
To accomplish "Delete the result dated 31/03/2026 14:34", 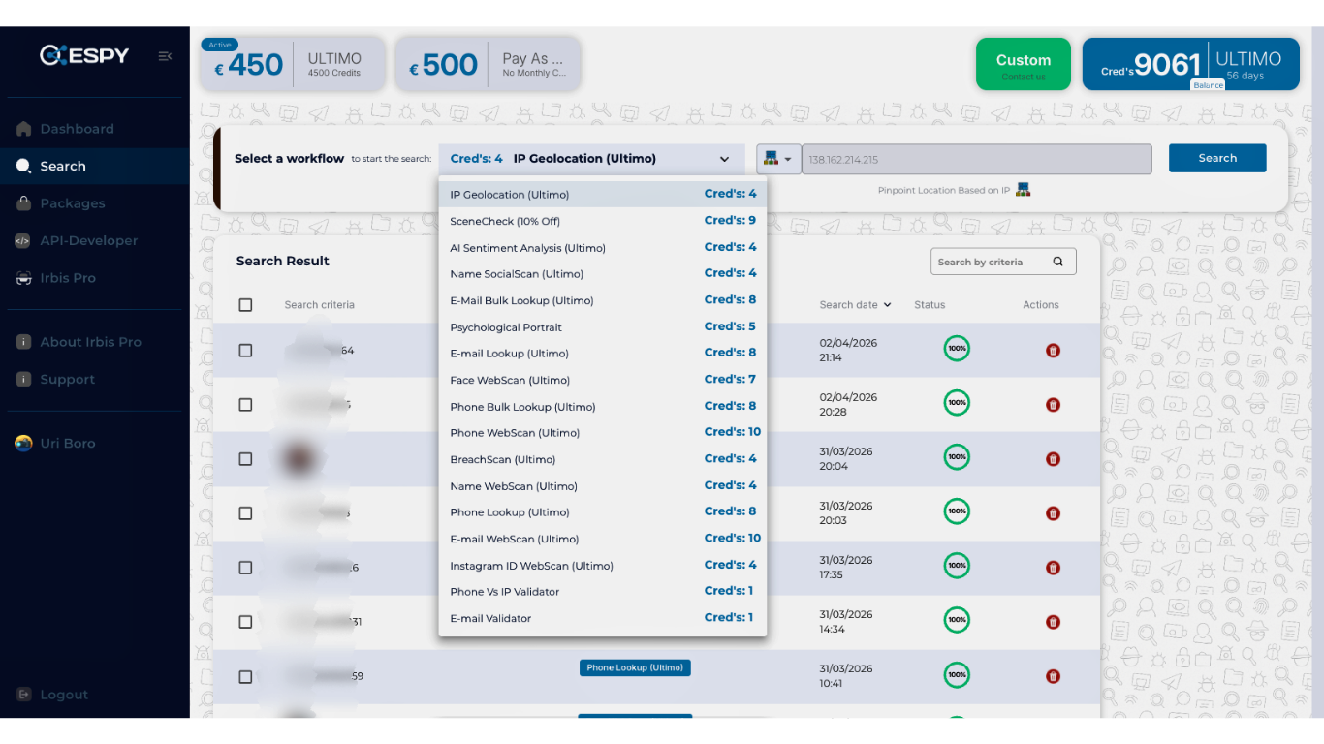I will point(1053,622).
